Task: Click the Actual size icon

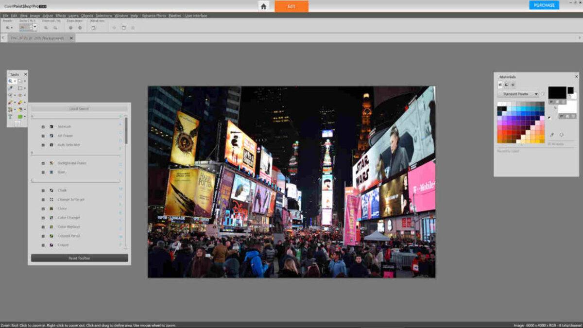Action: [93, 28]
